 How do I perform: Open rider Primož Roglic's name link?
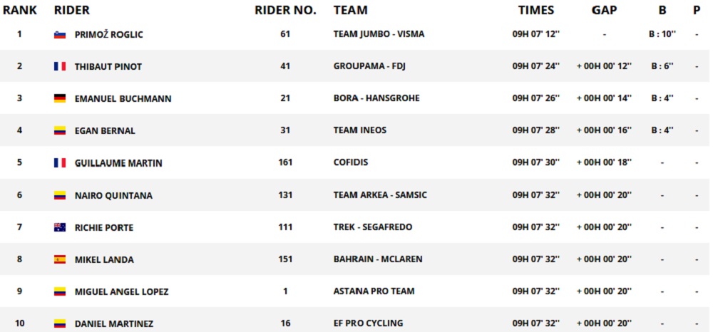pyautogui.click(x=108, y=34)
